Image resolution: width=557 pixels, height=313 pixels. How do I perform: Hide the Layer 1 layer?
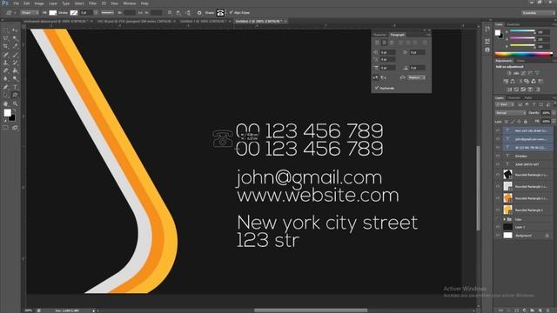(498, 227)
